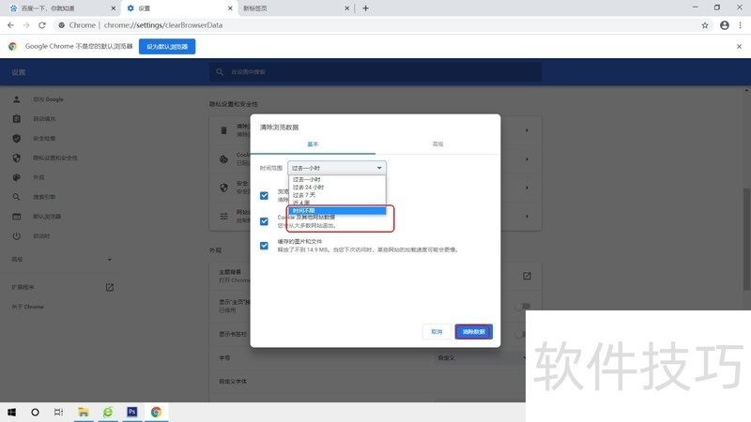Viewport: 751px width, 422px height.
Task: Open the 时间范围 dropdown box
Action: (337, 168)
